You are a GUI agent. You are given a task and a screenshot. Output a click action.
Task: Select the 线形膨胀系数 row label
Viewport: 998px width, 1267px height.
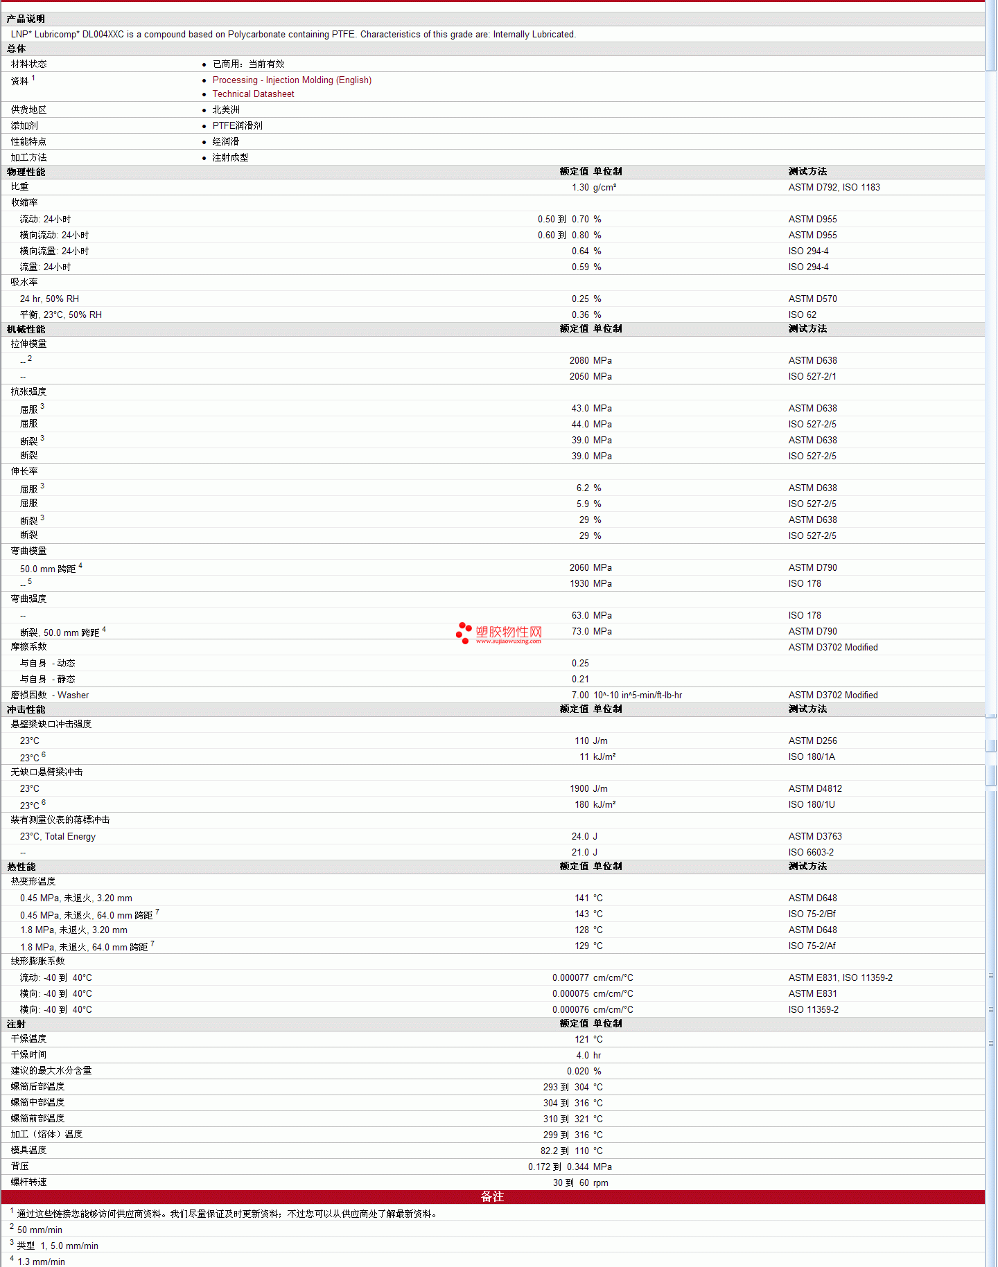38,961
